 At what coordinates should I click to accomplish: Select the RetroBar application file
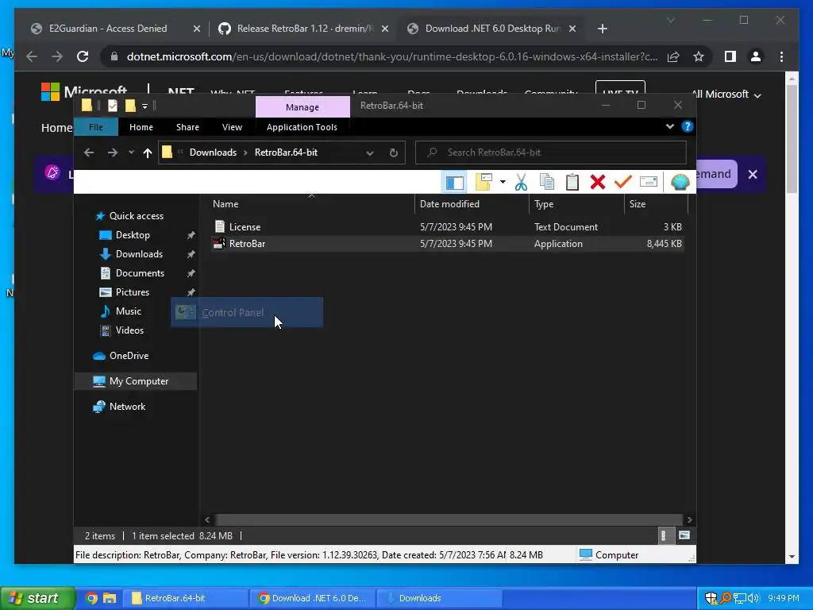[x=448, y=244]
